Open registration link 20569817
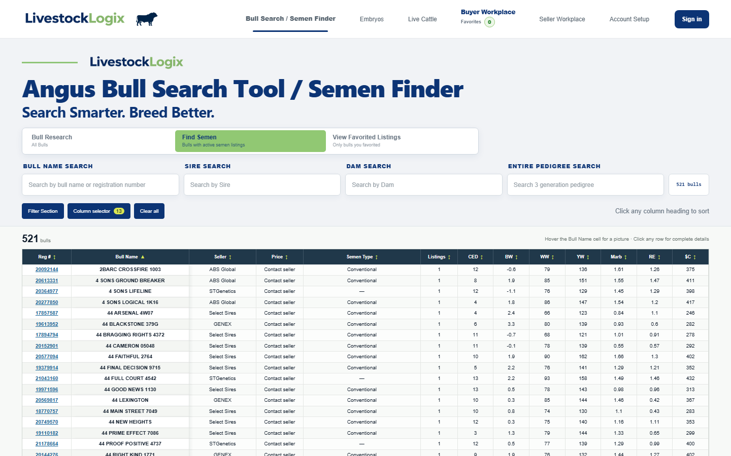Screen dimensions: 731x456 tap(47, 400)
